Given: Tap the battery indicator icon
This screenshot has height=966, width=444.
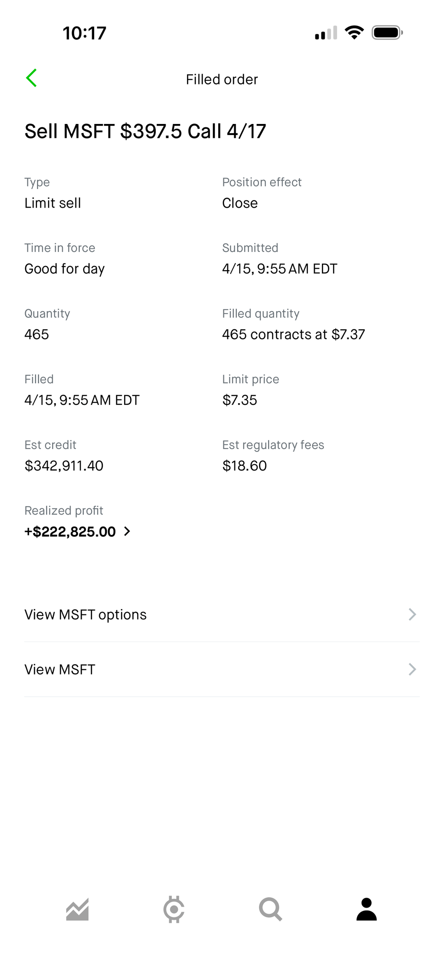Looking at the screenshot, I should click(387, 33).
